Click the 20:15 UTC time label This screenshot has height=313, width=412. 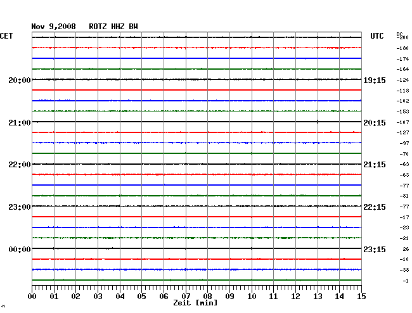[x=375, y=123]
